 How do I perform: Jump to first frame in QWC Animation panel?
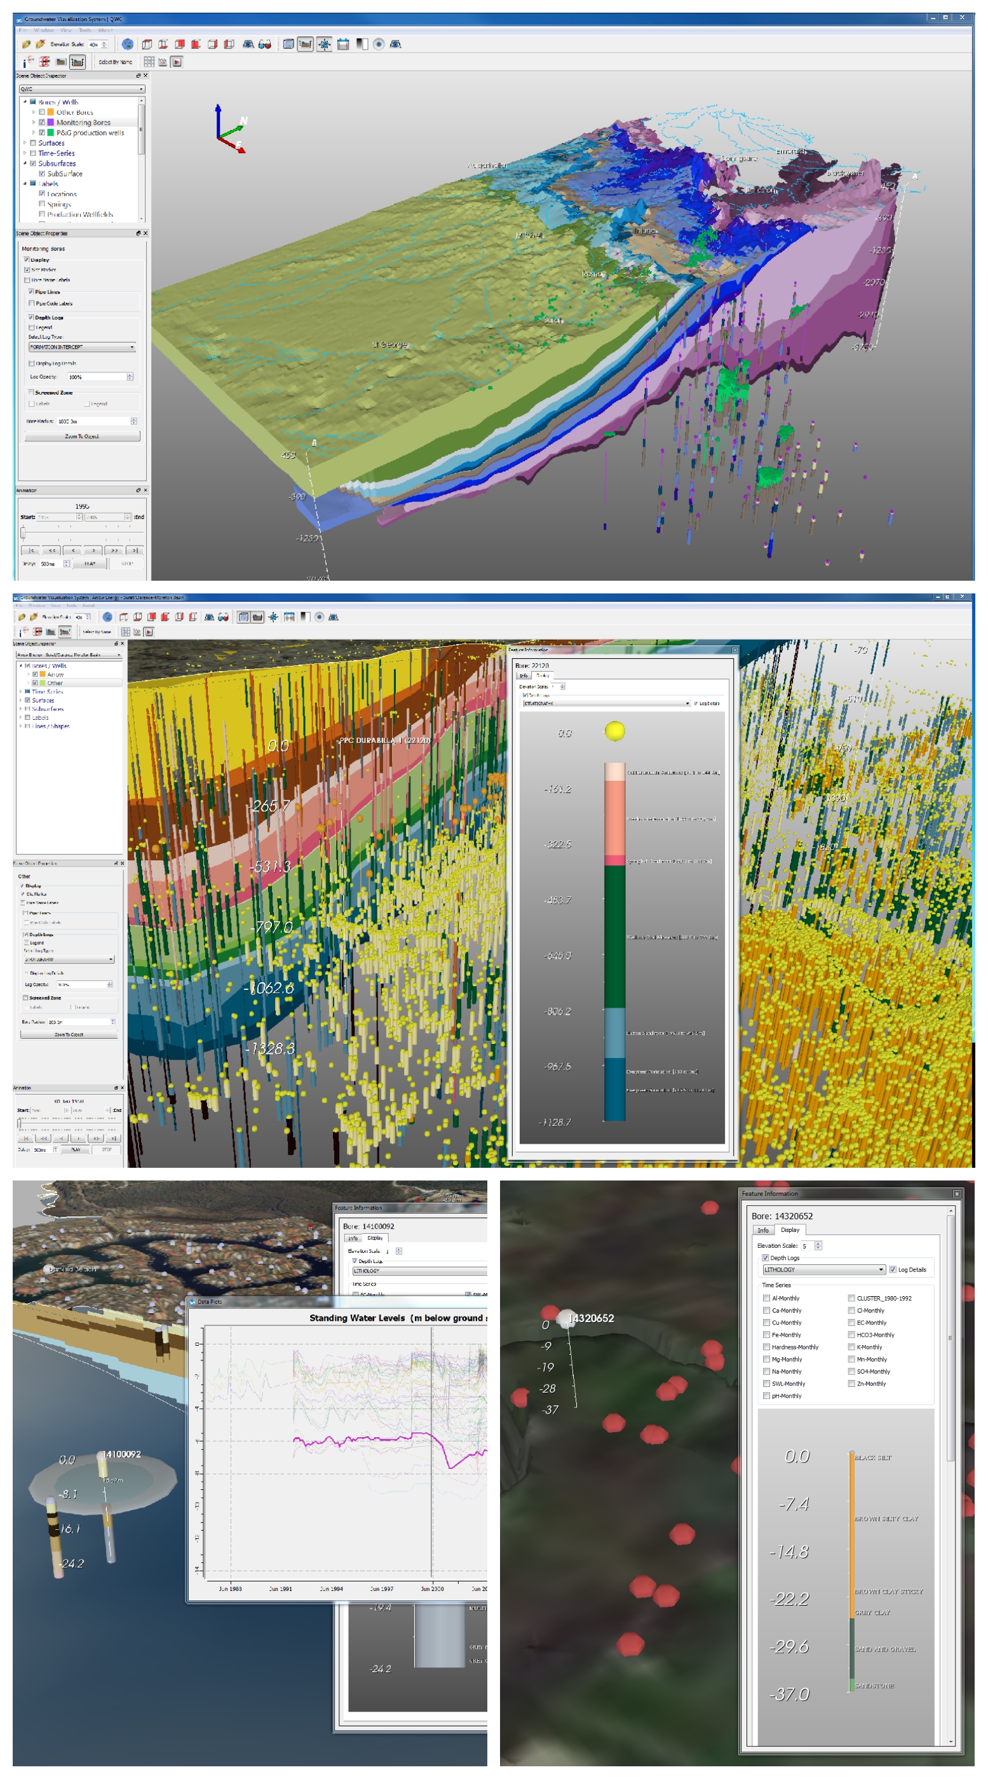31,550
